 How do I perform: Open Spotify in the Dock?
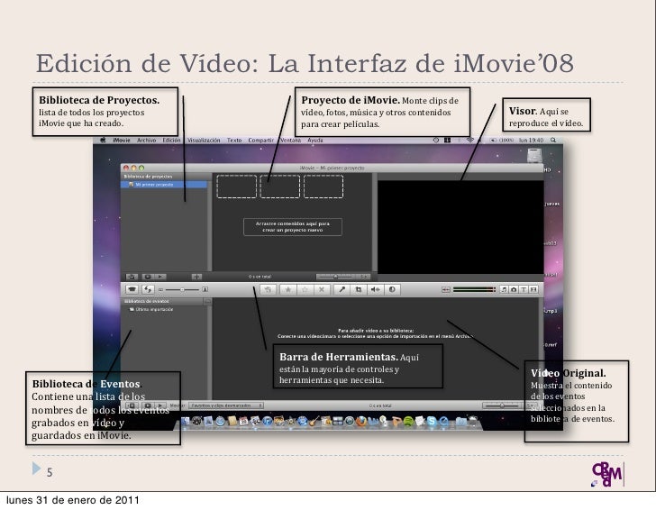(x=409, y=422)
